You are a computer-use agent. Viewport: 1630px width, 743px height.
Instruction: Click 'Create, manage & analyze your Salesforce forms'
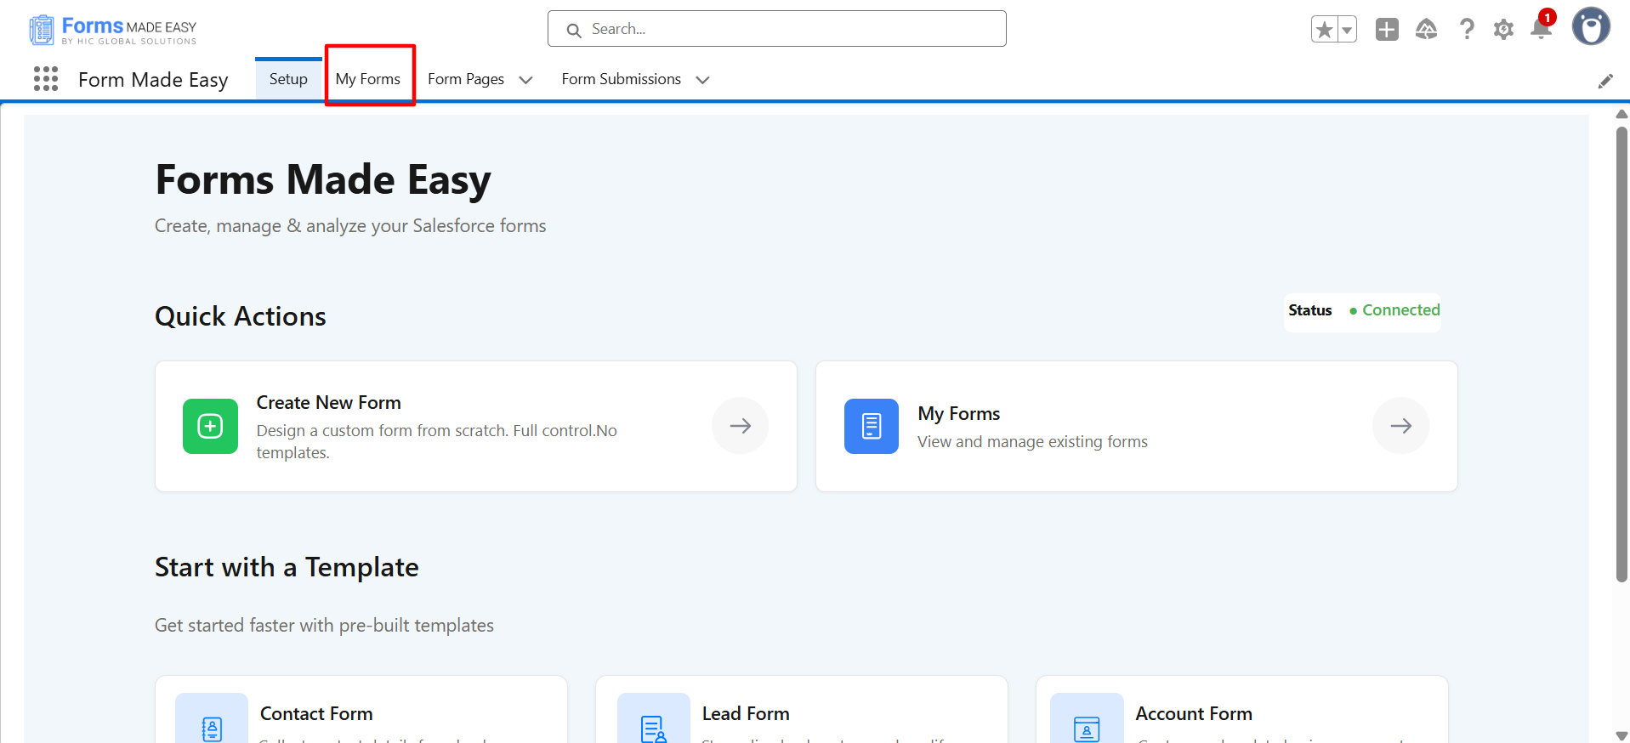pos(350,226)
